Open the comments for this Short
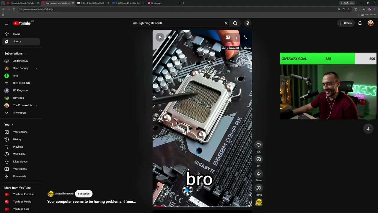378x213 pixels. point(259,159)
